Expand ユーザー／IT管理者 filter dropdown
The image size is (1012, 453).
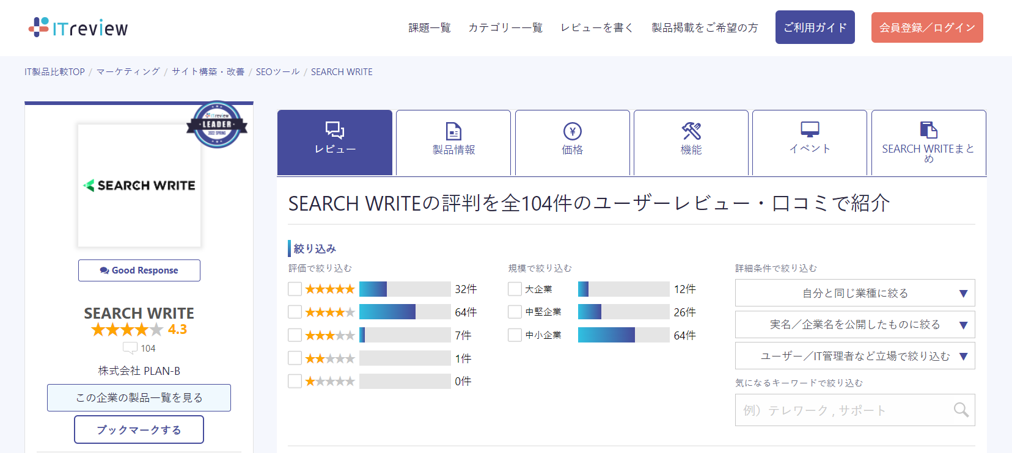pos(854,356)
